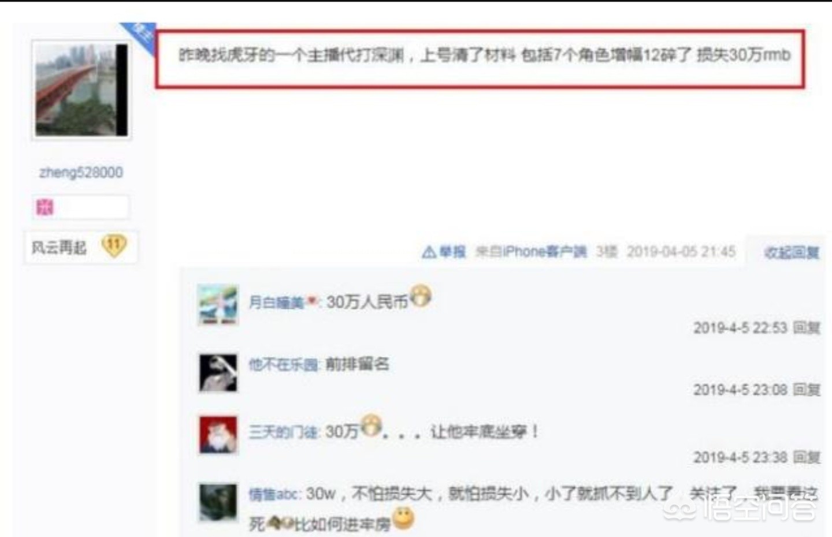
Task: Click the 风云再起 level title
Action: pos(59,248)
